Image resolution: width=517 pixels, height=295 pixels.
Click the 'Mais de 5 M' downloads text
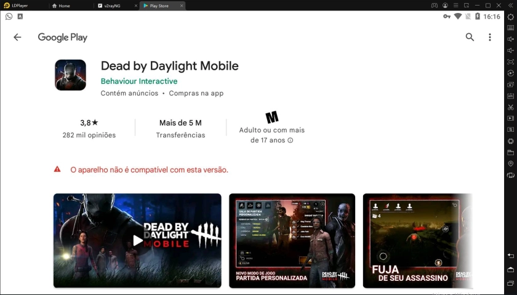[x=180, y=123]
